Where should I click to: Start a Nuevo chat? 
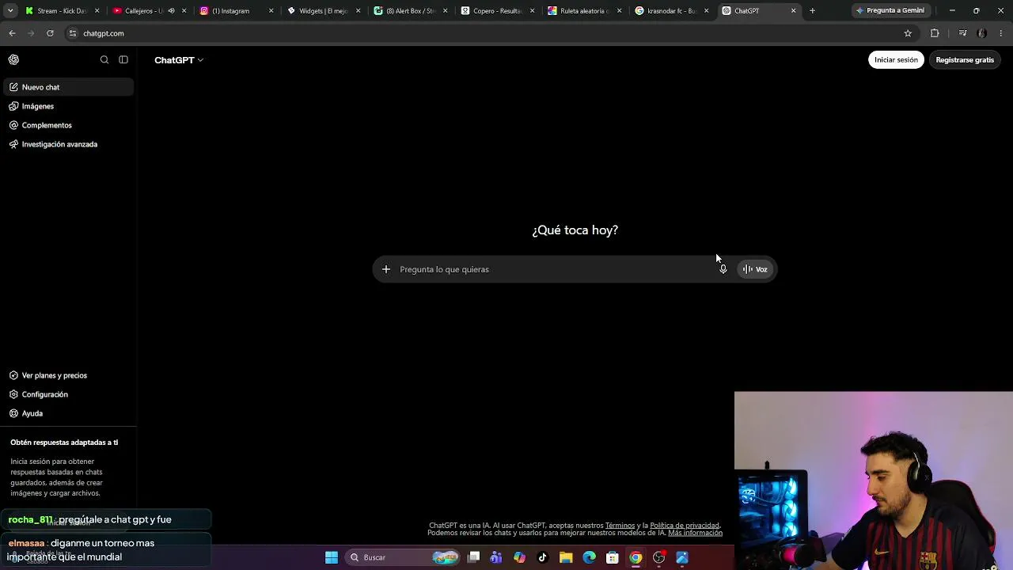(x=69, y=87)
